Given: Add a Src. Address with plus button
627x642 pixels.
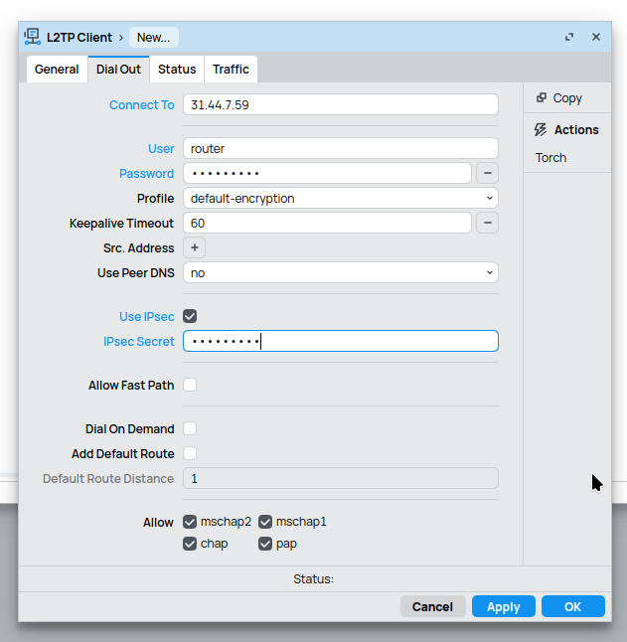Looking at the screenshot, I should click(195, 247).
